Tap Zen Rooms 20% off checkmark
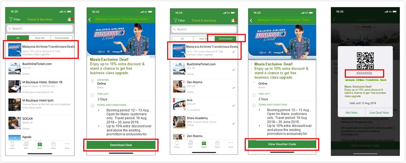Screen dimensions: 406x163 pos(234,88)
